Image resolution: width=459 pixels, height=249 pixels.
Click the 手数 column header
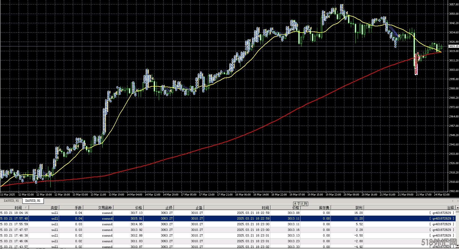click(x=78, y=208)
